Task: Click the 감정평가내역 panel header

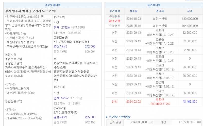Action: [x=53, y=5]
